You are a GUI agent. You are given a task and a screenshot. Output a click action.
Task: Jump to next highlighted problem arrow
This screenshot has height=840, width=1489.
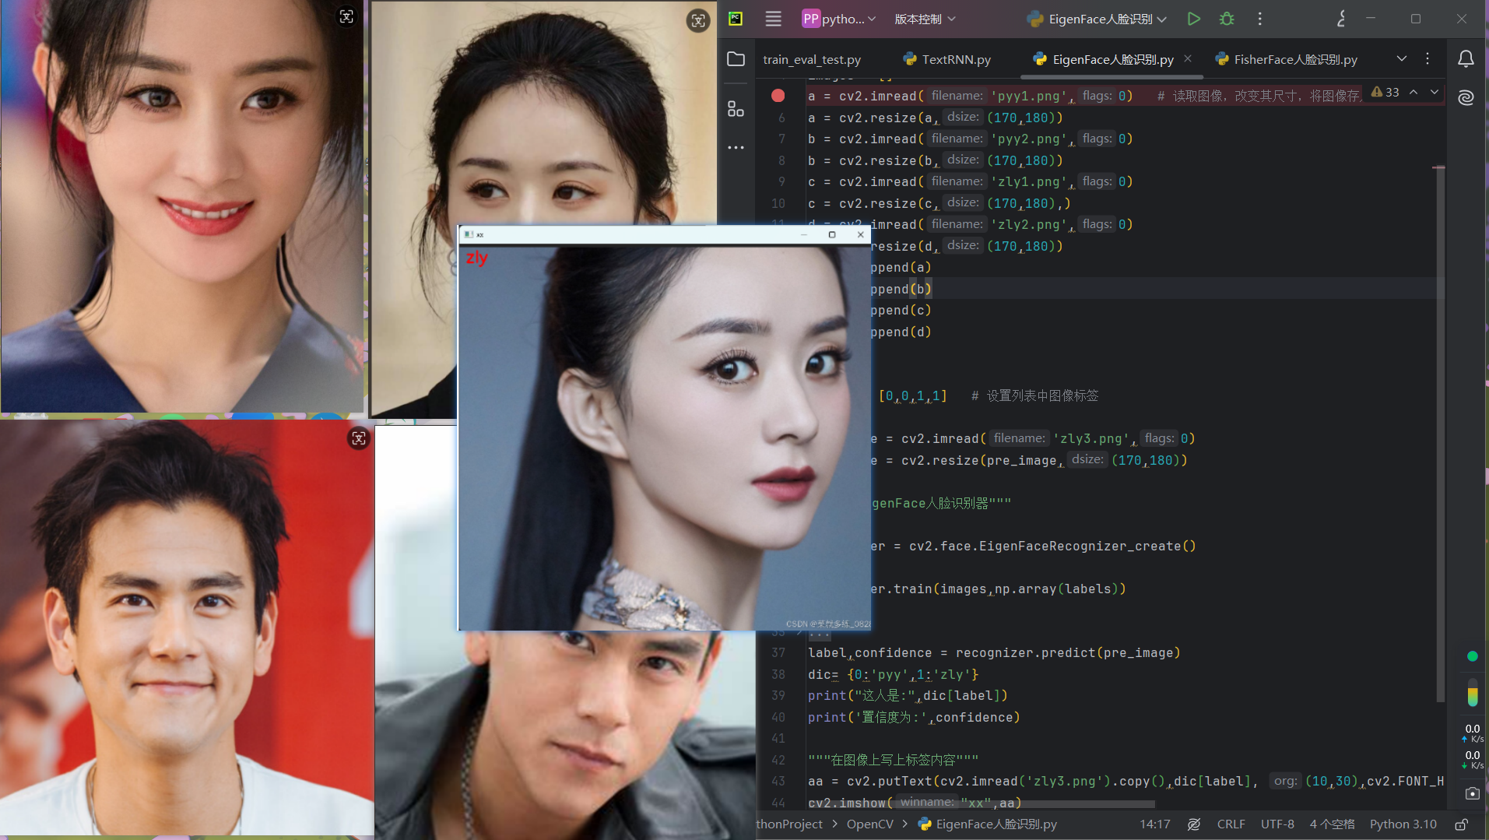point(1434,92)
